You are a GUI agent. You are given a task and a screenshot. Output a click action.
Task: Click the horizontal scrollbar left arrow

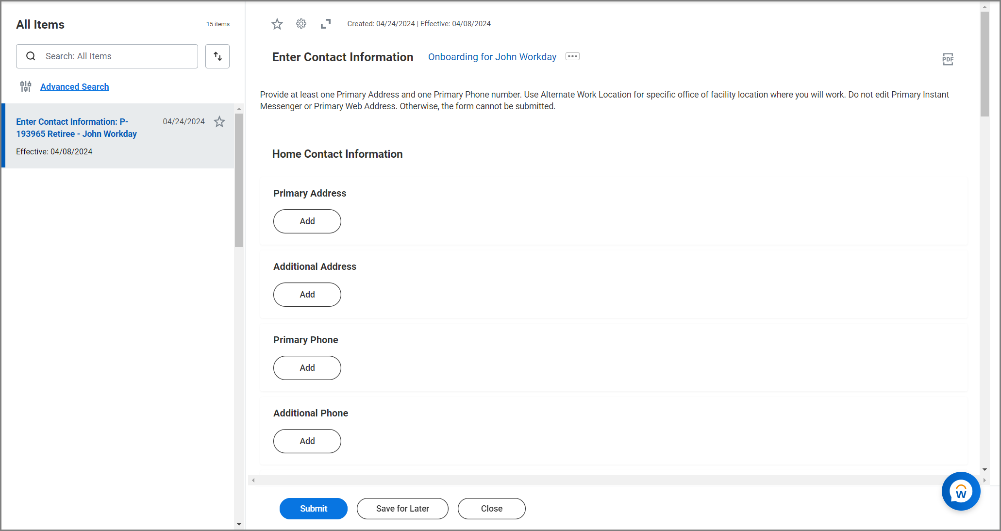point(253,480)
